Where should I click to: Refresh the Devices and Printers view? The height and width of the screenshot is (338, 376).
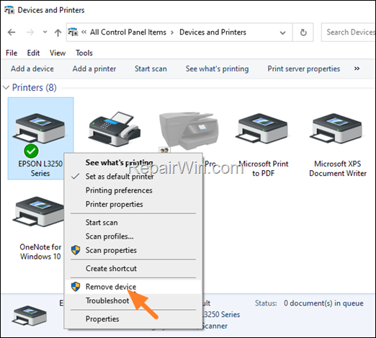(303, 32)
